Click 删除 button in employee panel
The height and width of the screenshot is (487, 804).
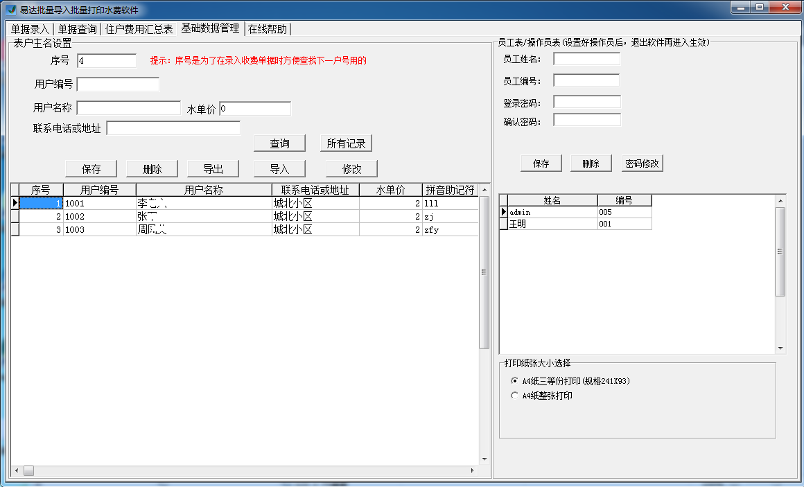click(591, 163)
